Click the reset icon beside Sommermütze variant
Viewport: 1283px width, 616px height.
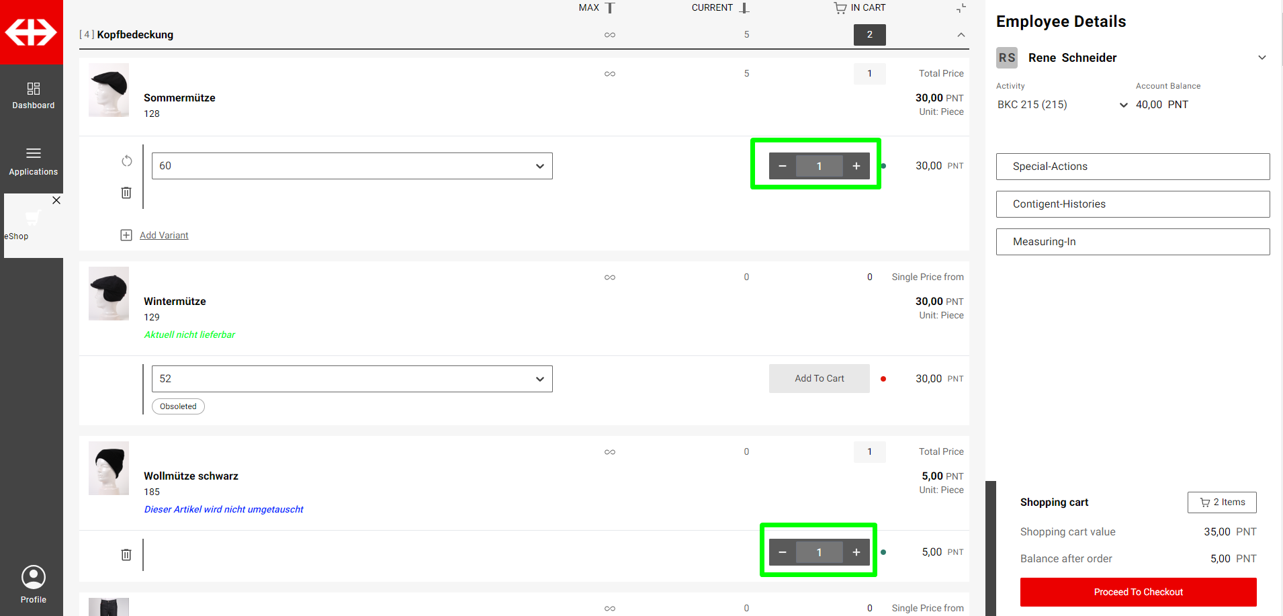(x=126, y=161)
